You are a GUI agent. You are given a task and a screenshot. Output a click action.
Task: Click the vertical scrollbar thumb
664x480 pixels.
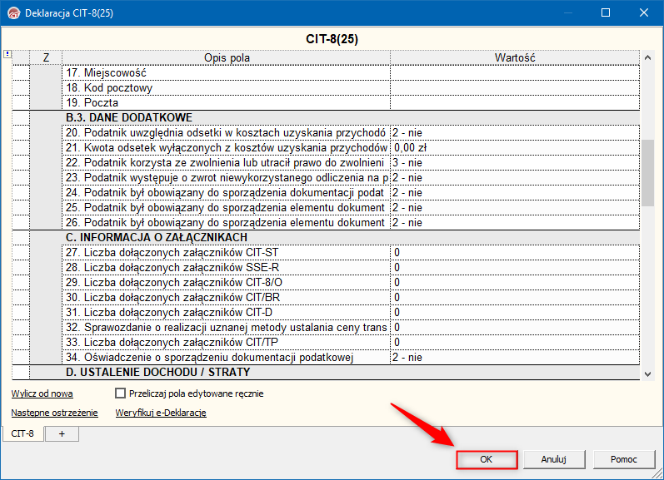(x=647, y=173)
